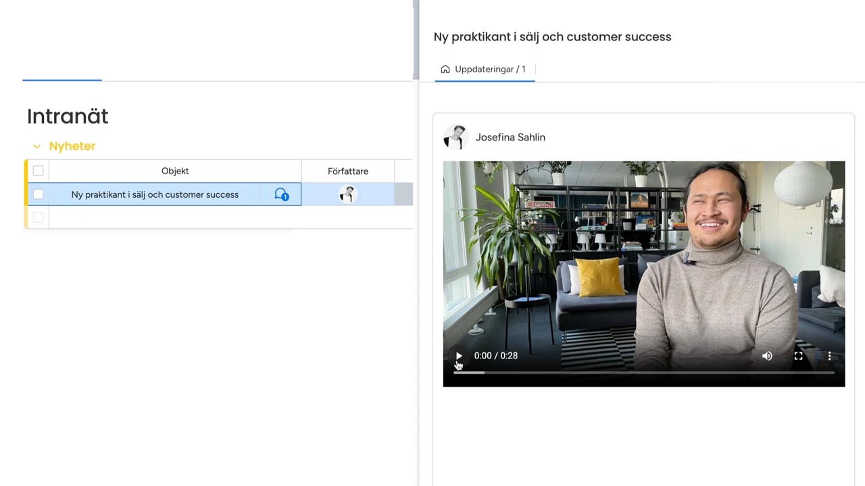Mute the video audio

(767, 356)
